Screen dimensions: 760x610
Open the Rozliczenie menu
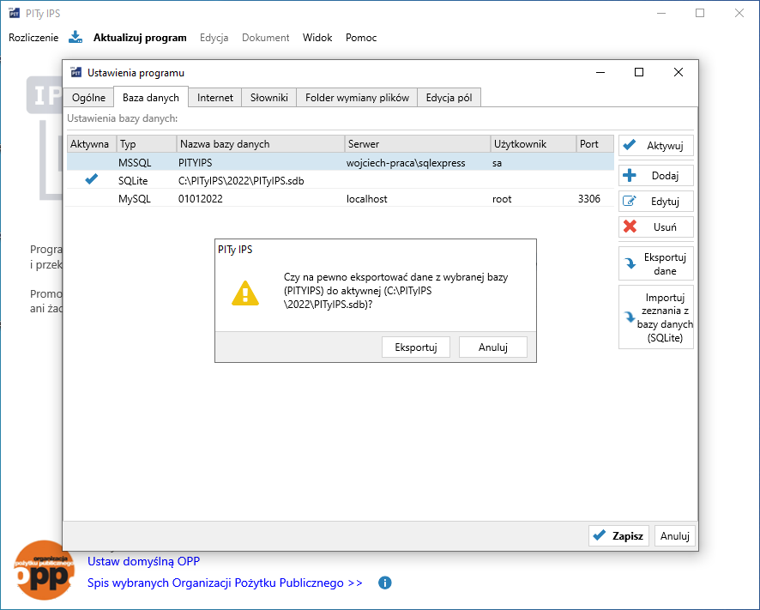[33, 38]
